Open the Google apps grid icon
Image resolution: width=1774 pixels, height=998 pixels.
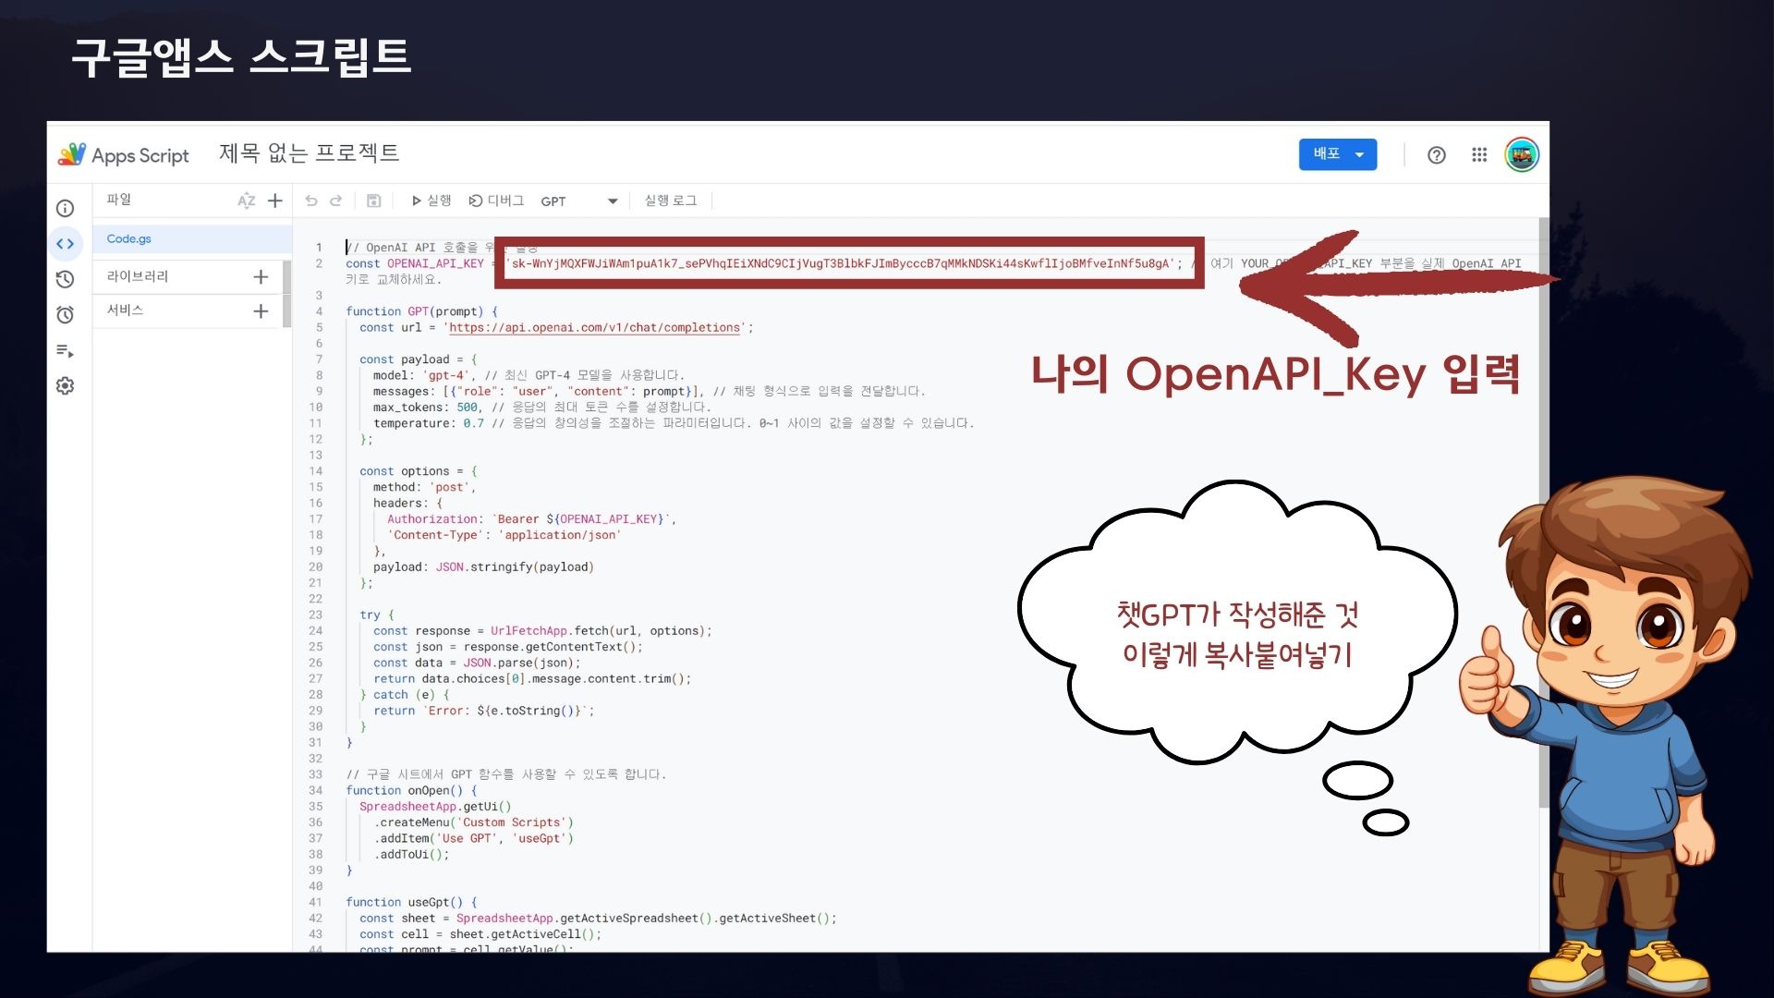coord(1479,155)
